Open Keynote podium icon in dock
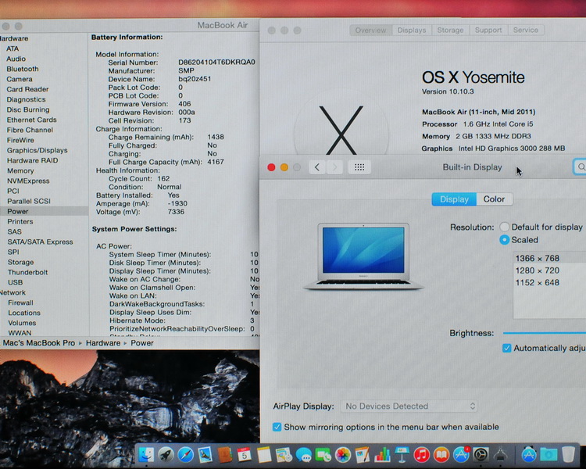Screen dimensions: 586x469 click(402, 455)
